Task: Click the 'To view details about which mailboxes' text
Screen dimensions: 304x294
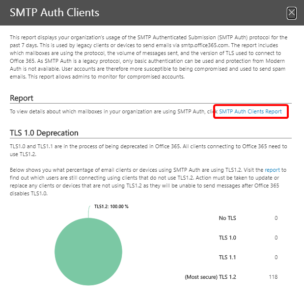Action: pyautogui.click(x=108, y=111)
